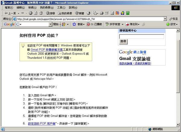
Task: Stop page loading with the stop icon
Action: (30, 13)
